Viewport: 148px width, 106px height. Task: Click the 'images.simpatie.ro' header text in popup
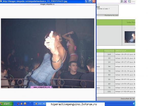point(47,4)
